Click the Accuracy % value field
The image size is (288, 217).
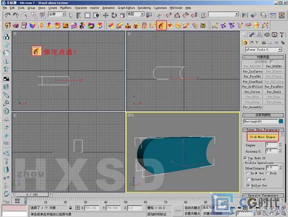[272, 151]
